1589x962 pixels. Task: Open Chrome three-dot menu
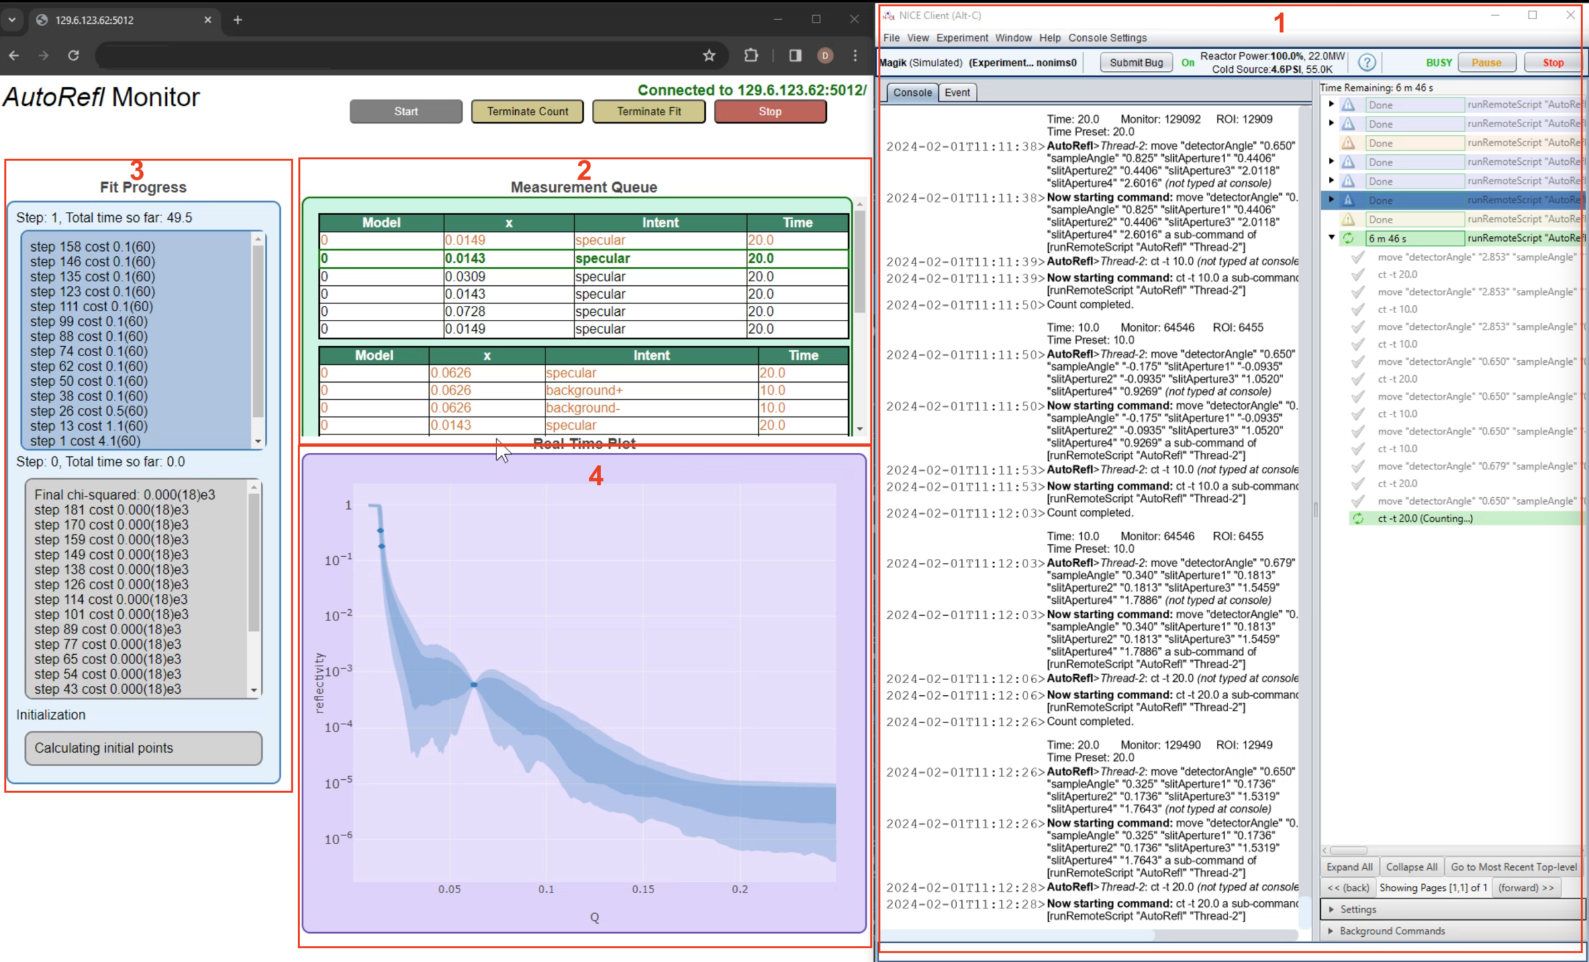coord(855,56)
